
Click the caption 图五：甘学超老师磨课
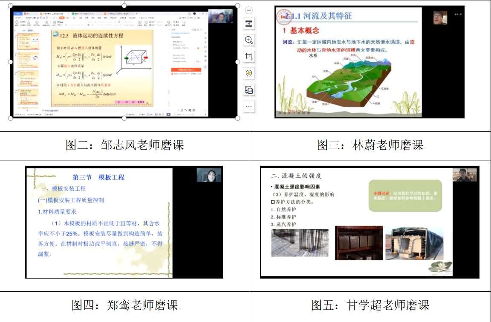(370, 305)
